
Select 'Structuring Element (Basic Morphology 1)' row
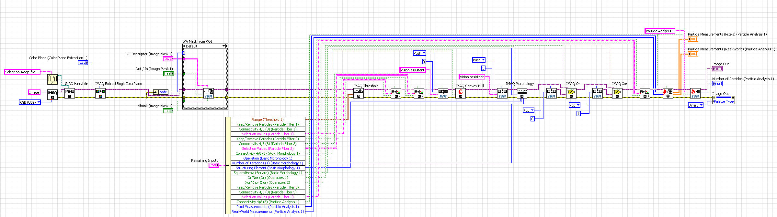[268, 168]
